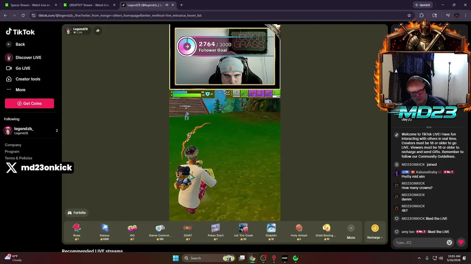Open a new browser tab

181,5
